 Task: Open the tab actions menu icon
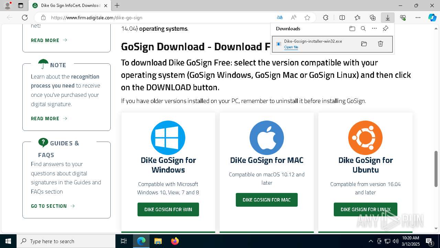(21, 6)
